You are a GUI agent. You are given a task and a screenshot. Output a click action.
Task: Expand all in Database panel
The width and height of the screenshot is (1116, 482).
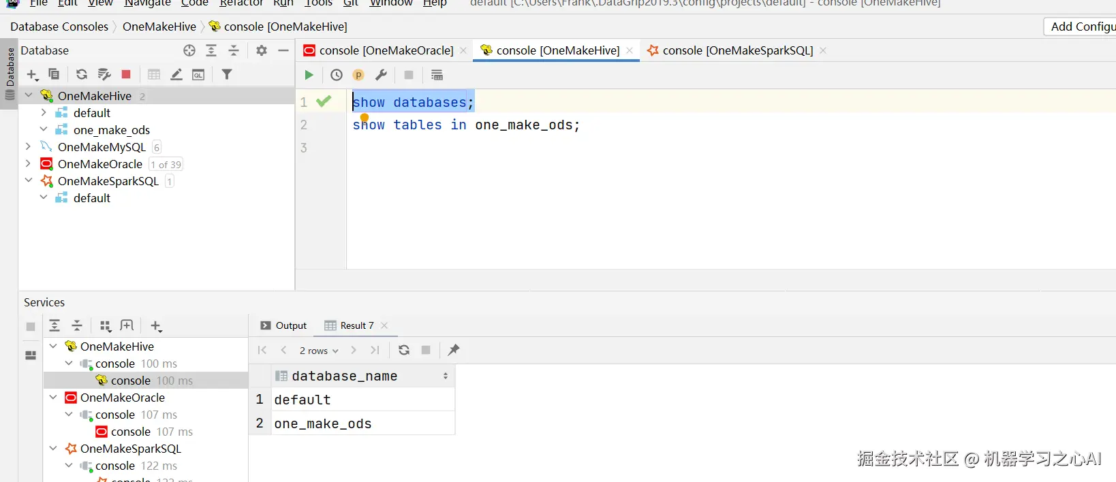pos(211,50)
